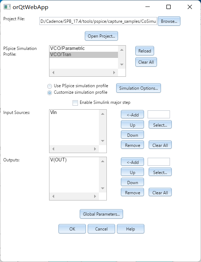Image resolution: width=201 pixels, height=262 pixels.
Task: Click left arrow of Input Sources horizontal scrollbar
Action: coord(53,149)
